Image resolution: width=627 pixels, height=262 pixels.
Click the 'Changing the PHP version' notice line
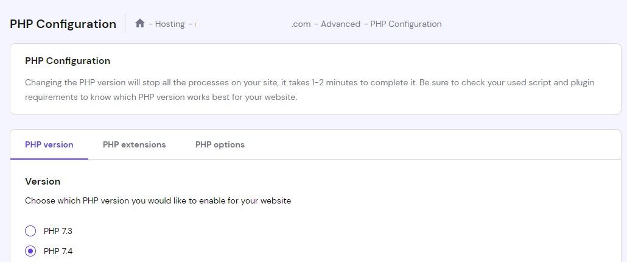[x=309, y=82]
